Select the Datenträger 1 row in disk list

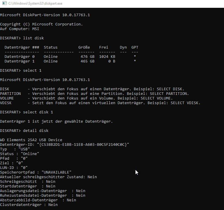pyautogui.click(x=70, y=61)
